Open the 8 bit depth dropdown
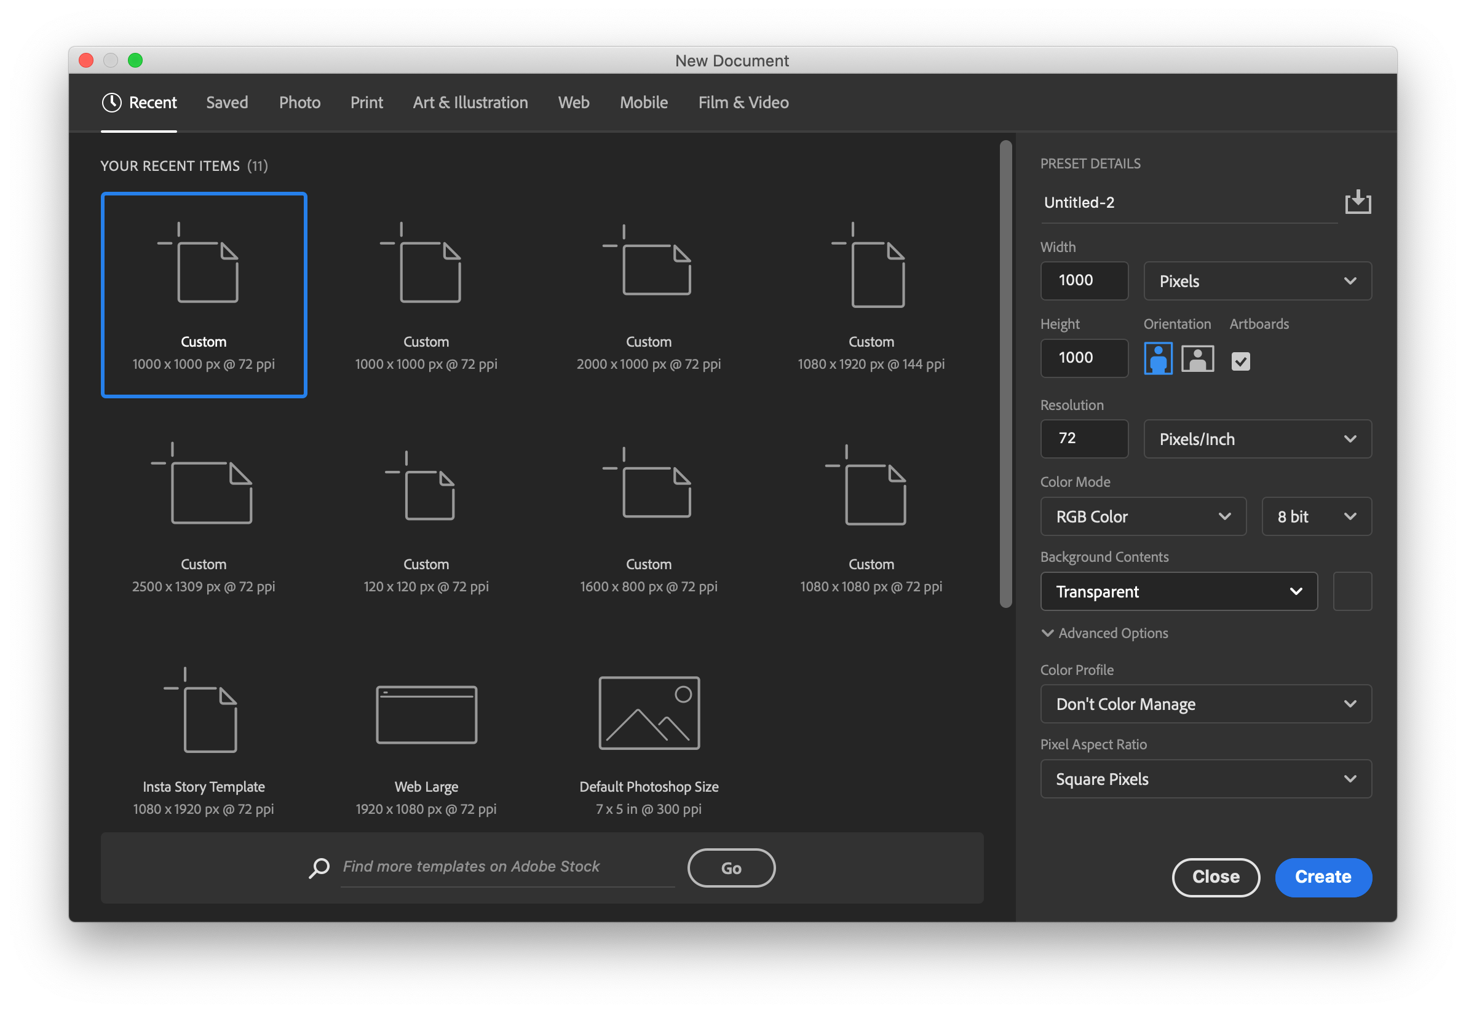 1316,517
